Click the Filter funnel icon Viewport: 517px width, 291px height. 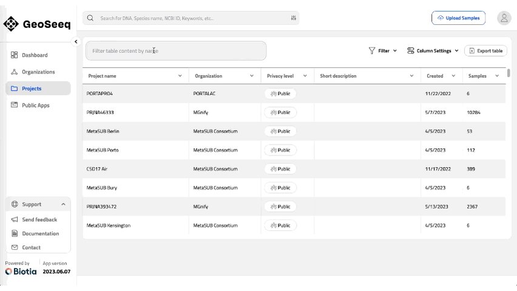[x=372, y=51]
